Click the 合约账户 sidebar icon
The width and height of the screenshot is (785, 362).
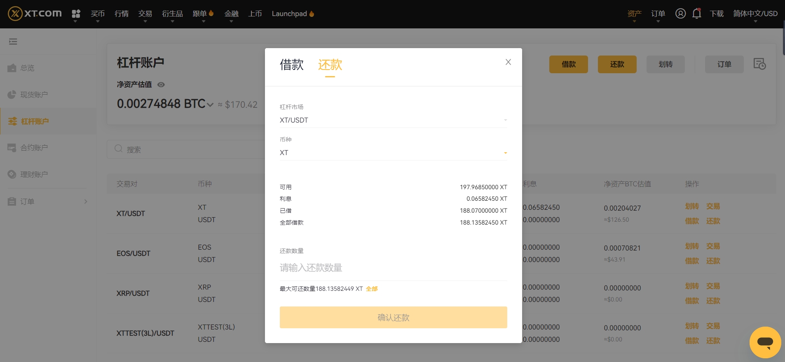pos(12,148)
